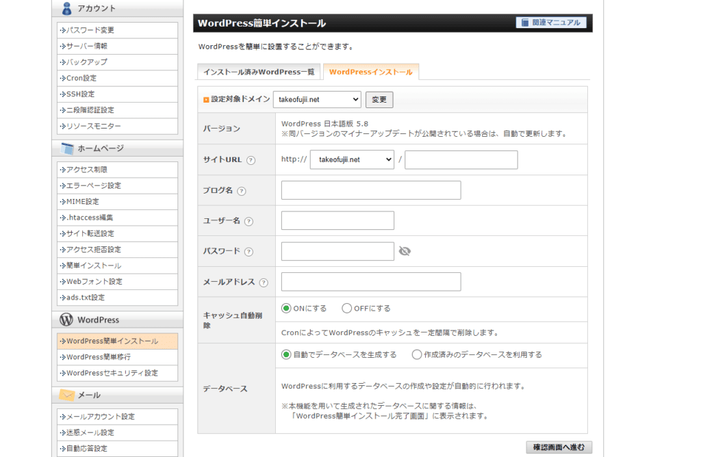This screenshot has height=457, width=701.
Task: Select WordPress簡単インストール in sidebar
Action: tap(117, 341)
